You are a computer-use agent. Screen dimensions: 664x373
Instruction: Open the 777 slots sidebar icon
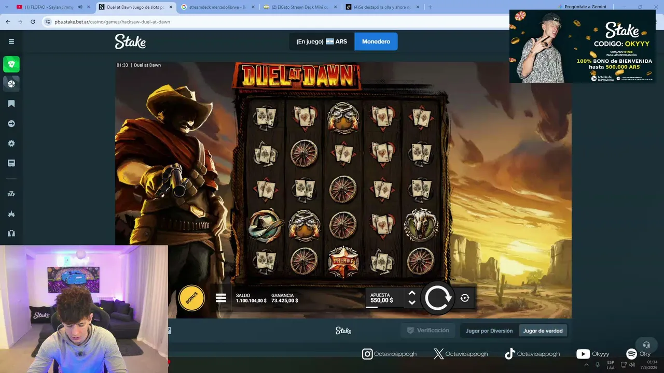pyautogui.click(x=11, y=194)
